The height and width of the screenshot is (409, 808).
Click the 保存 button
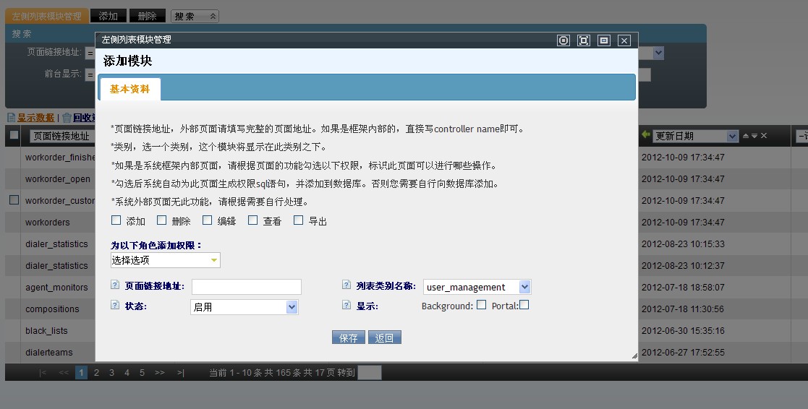[x=348, y=337]
